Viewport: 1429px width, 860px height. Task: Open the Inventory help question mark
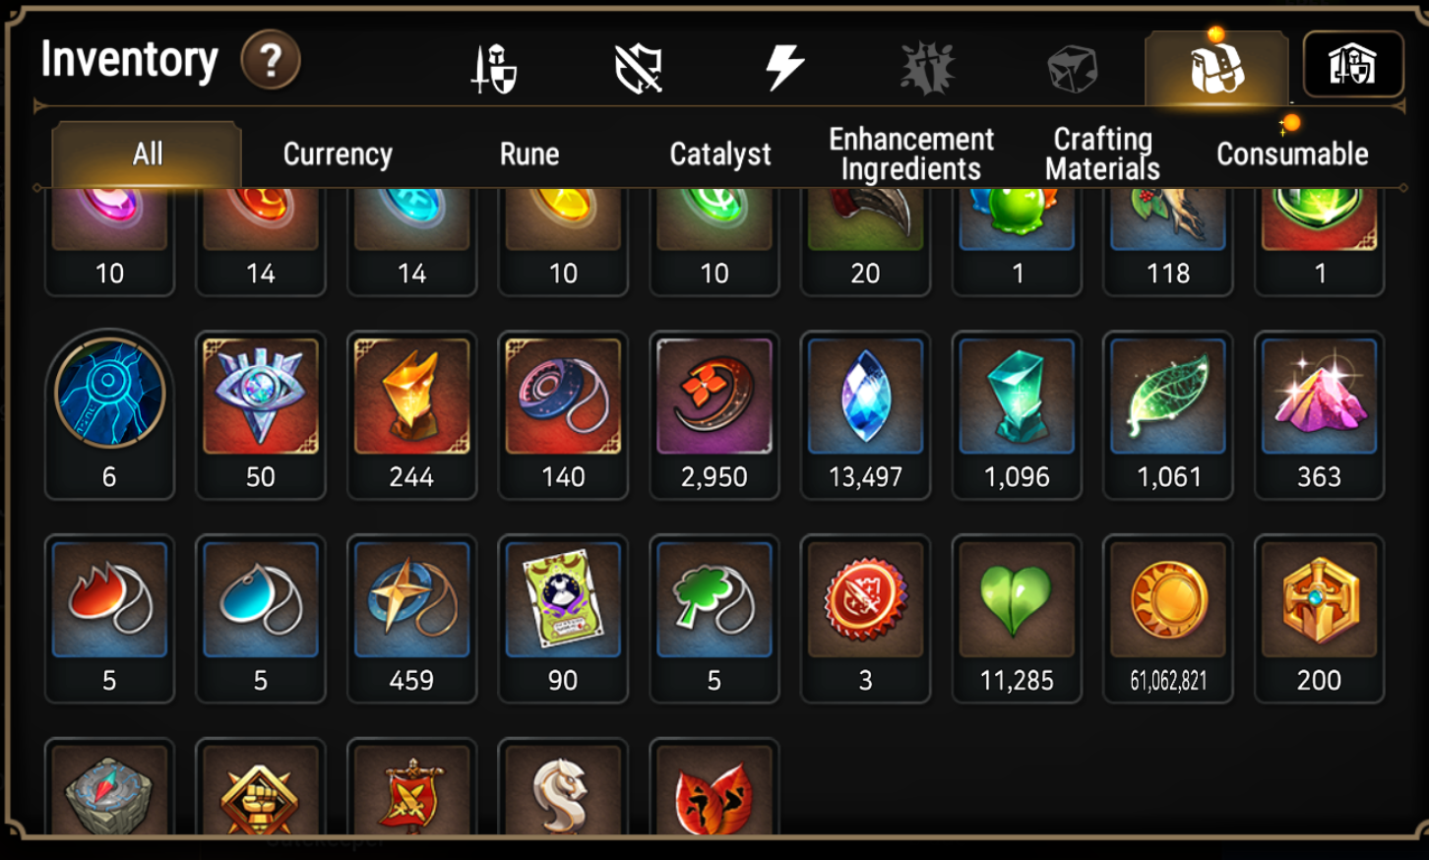point(271,60)
